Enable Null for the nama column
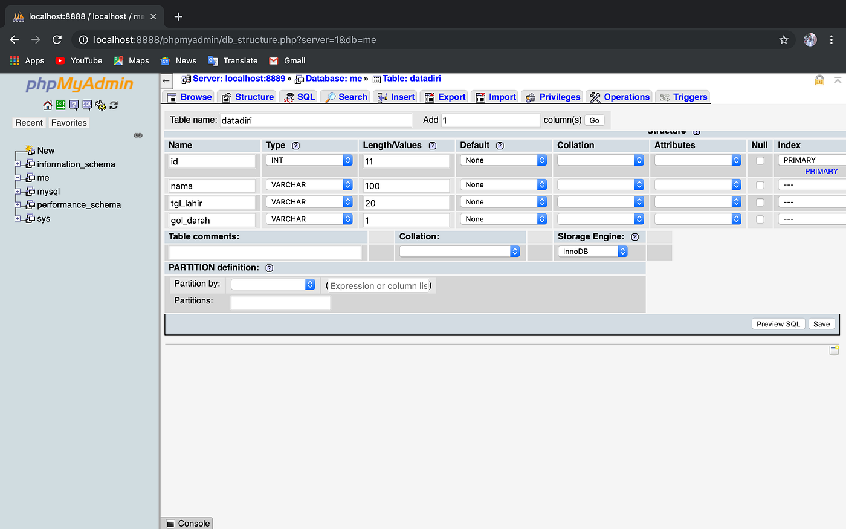This screenshot has height=529, width=846. (x=760, y=184)
